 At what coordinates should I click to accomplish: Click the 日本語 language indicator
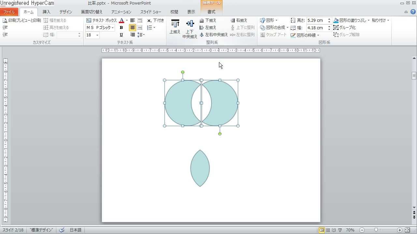[76, 230]
